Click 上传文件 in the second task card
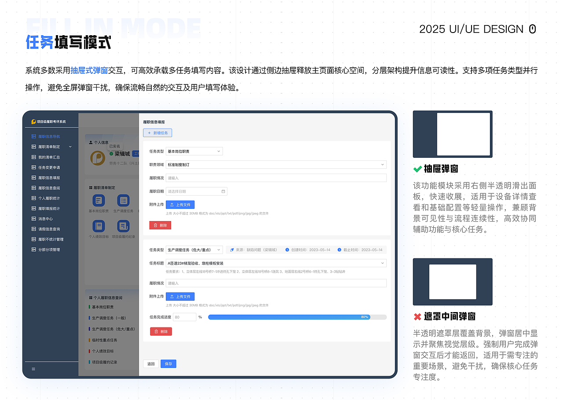This screenshot has width=563, height=400. [x=180, y=296]
